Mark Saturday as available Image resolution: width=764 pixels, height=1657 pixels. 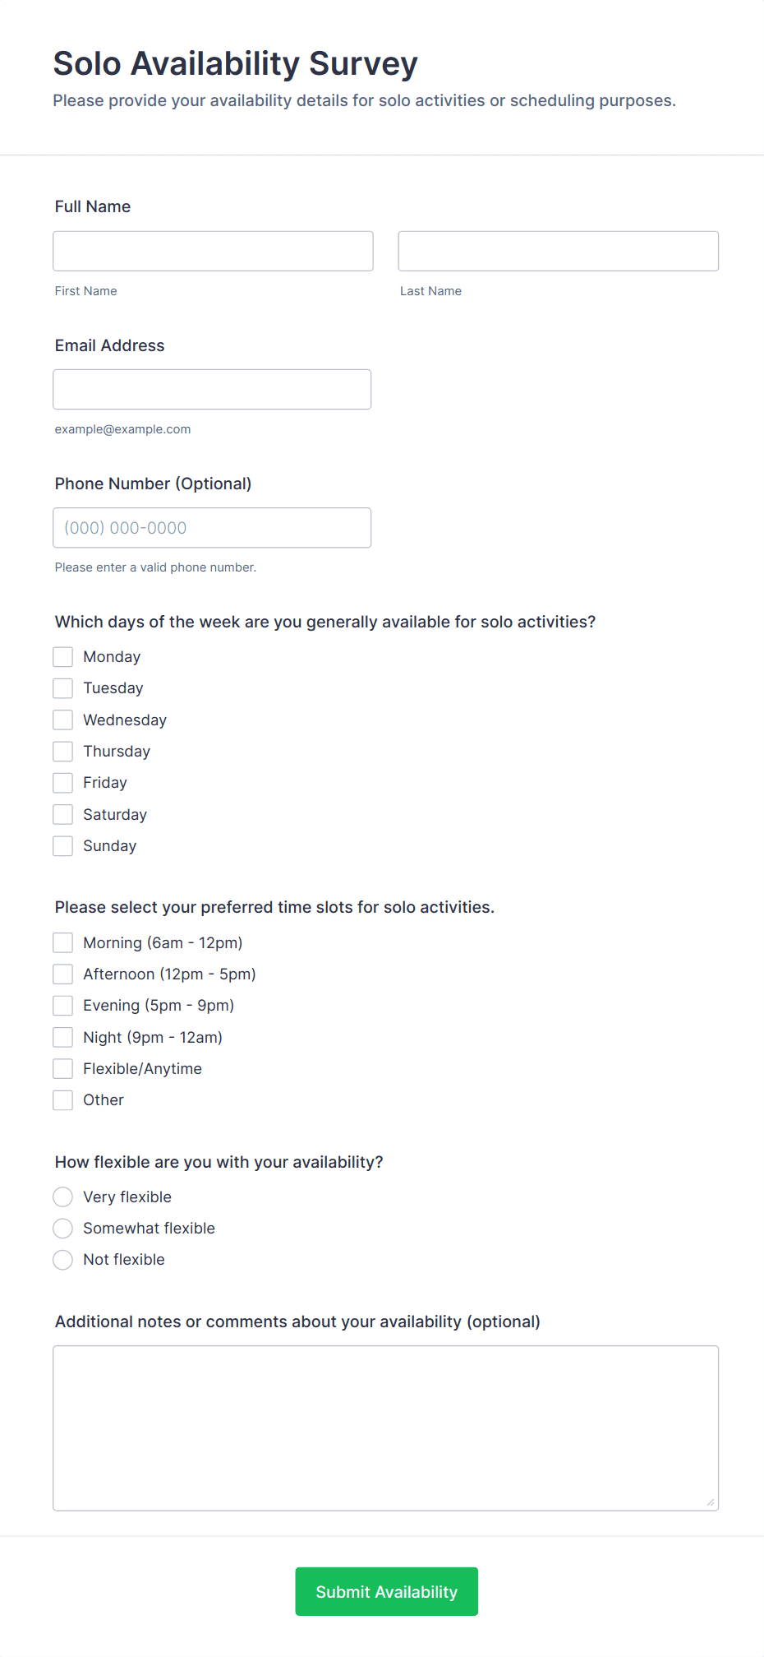(63, 815)
